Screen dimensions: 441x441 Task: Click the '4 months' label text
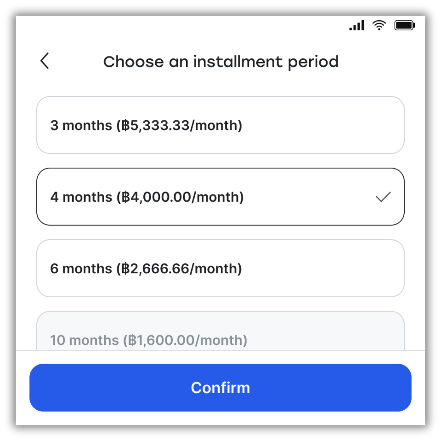81,197
